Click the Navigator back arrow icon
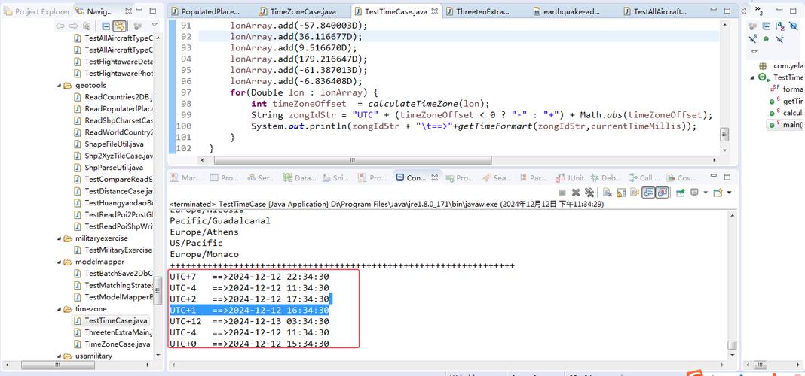805x376 pixels. coord(60,26)
